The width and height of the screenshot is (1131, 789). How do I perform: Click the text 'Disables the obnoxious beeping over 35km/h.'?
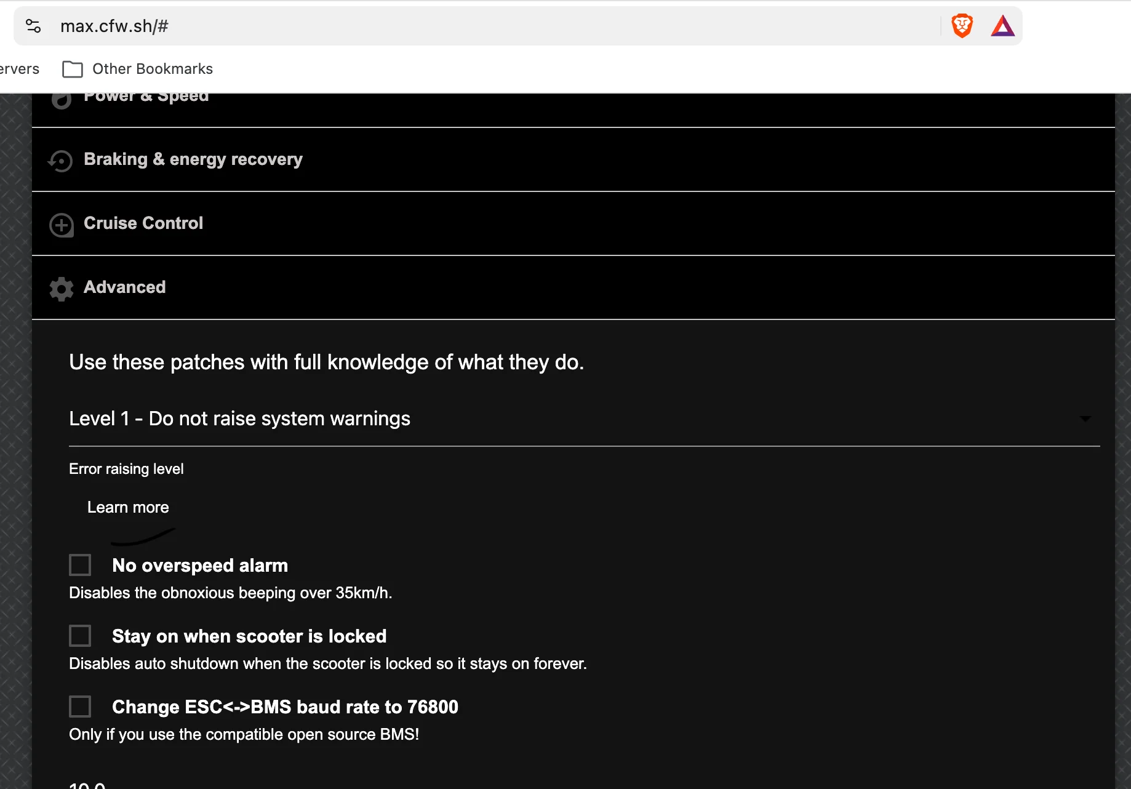point(230,593)
